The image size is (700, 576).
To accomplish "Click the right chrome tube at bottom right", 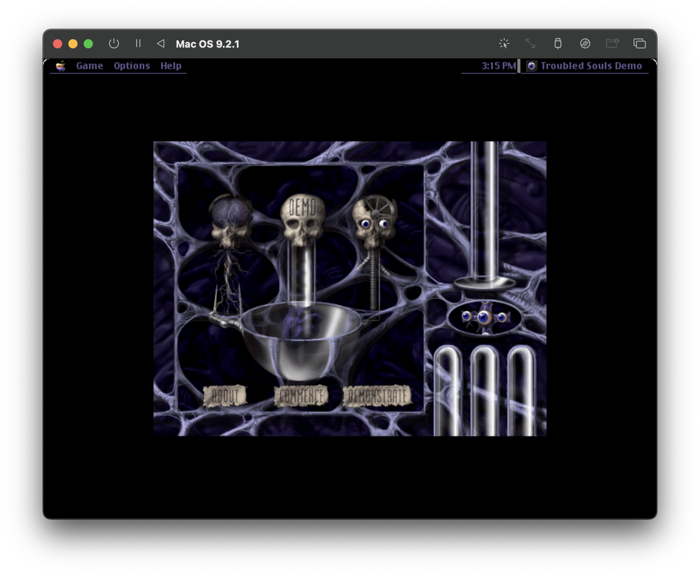I will coord(521,391).
